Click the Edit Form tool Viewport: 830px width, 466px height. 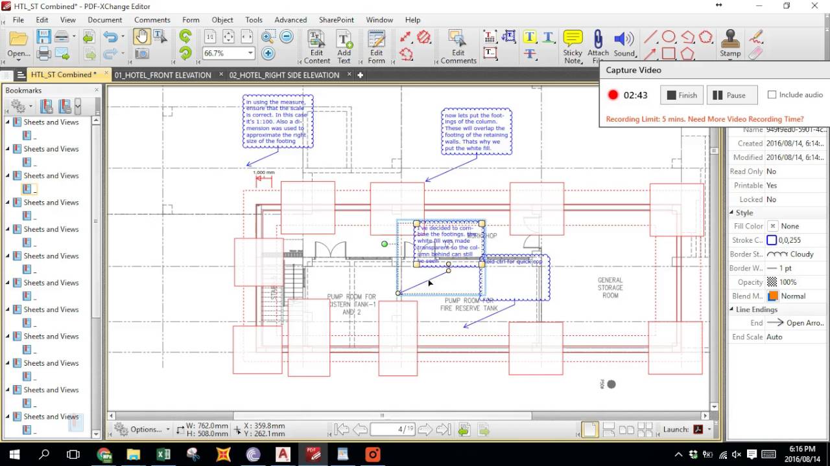pyautogui.click(x=376, y=47)
